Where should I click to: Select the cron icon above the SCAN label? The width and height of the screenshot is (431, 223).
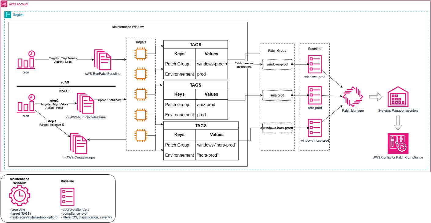pyautogui.click(x=26, y=59)
